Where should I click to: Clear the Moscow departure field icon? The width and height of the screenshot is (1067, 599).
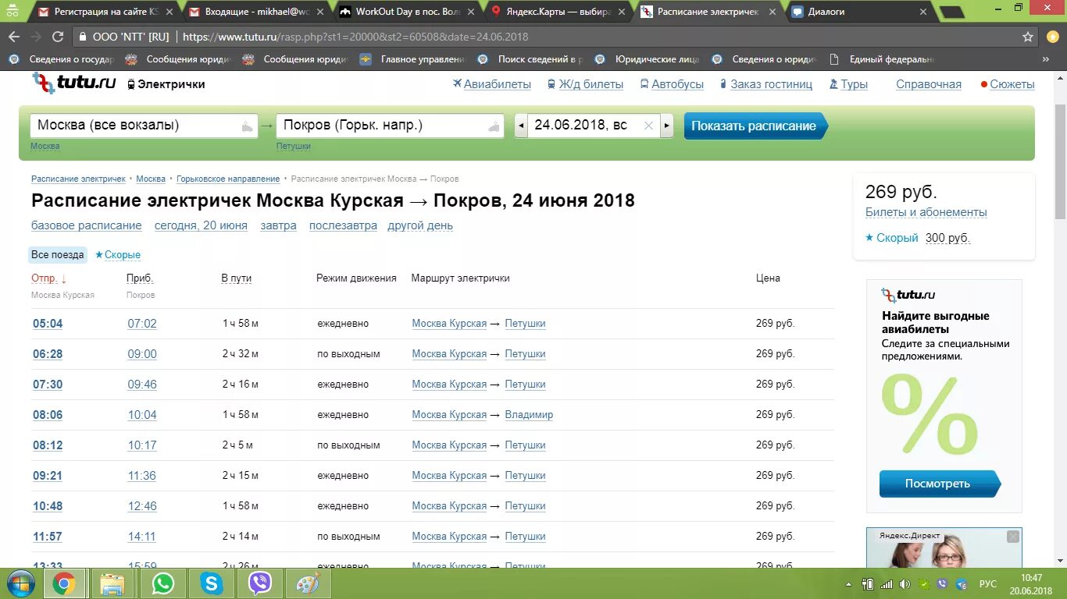pyautogui.click(x=247, y=126)
